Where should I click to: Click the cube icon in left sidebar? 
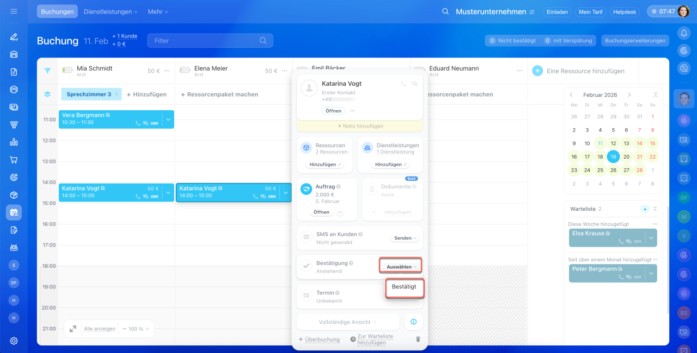(x=14, y=195)
